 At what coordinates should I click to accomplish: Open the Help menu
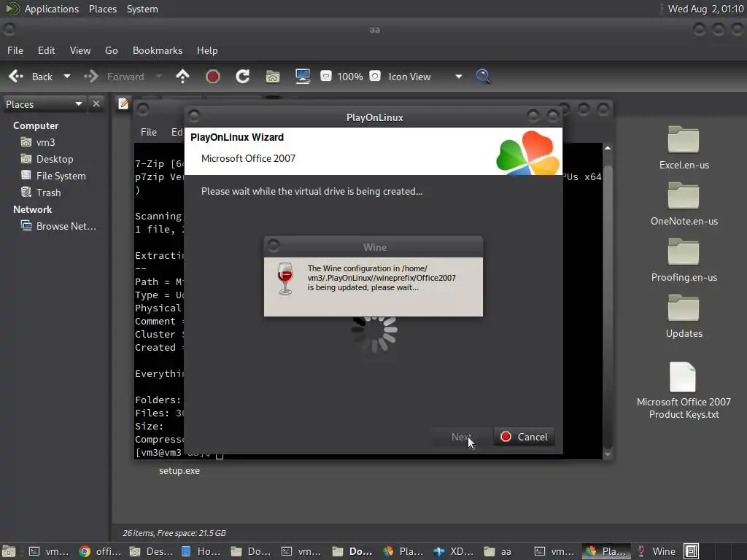pyautogui.click(x=207, y=50)
